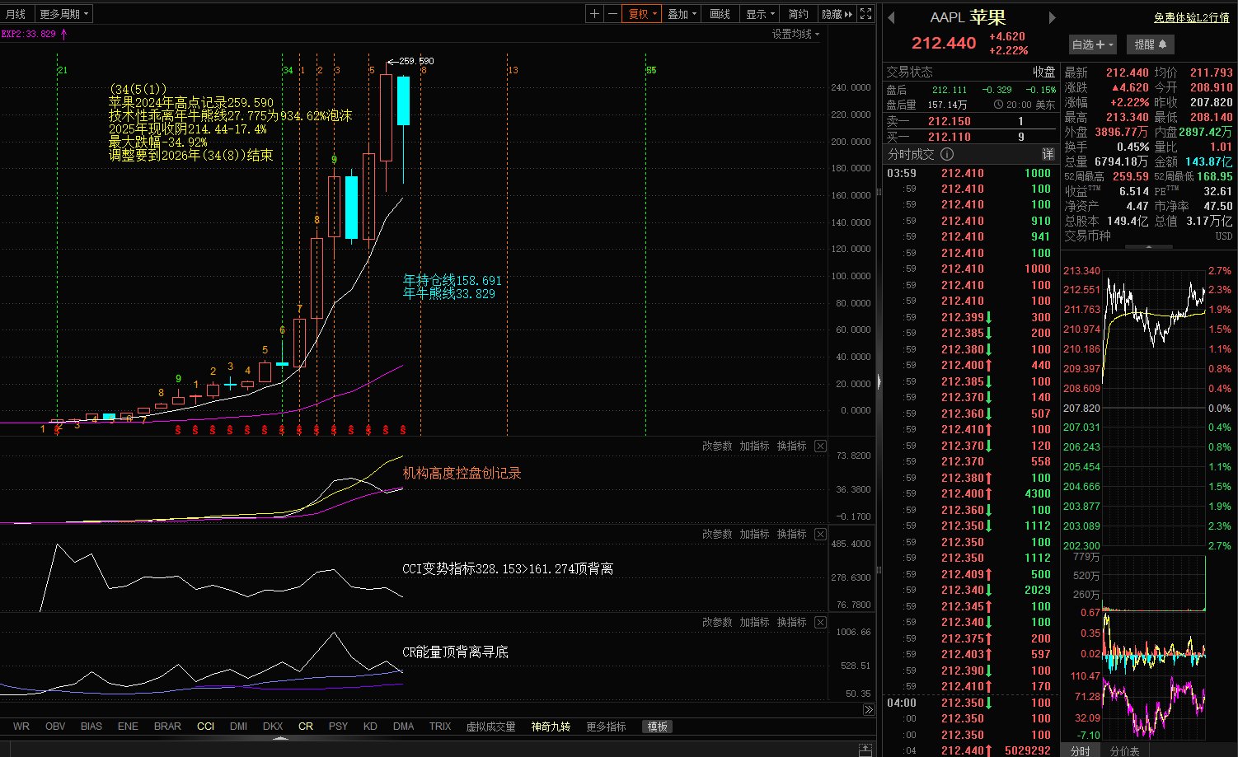This screenshot has height=757, width=1238.
Task: Toggle the 神奇九转 indicator
Action: pyautogui.click(x=551, y=727)
